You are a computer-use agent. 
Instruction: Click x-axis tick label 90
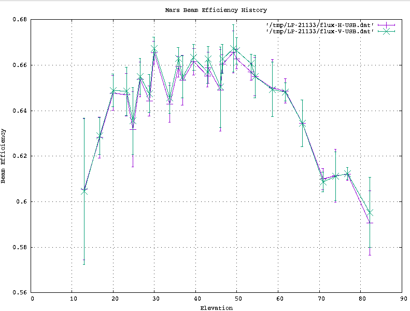click(403, 299)
